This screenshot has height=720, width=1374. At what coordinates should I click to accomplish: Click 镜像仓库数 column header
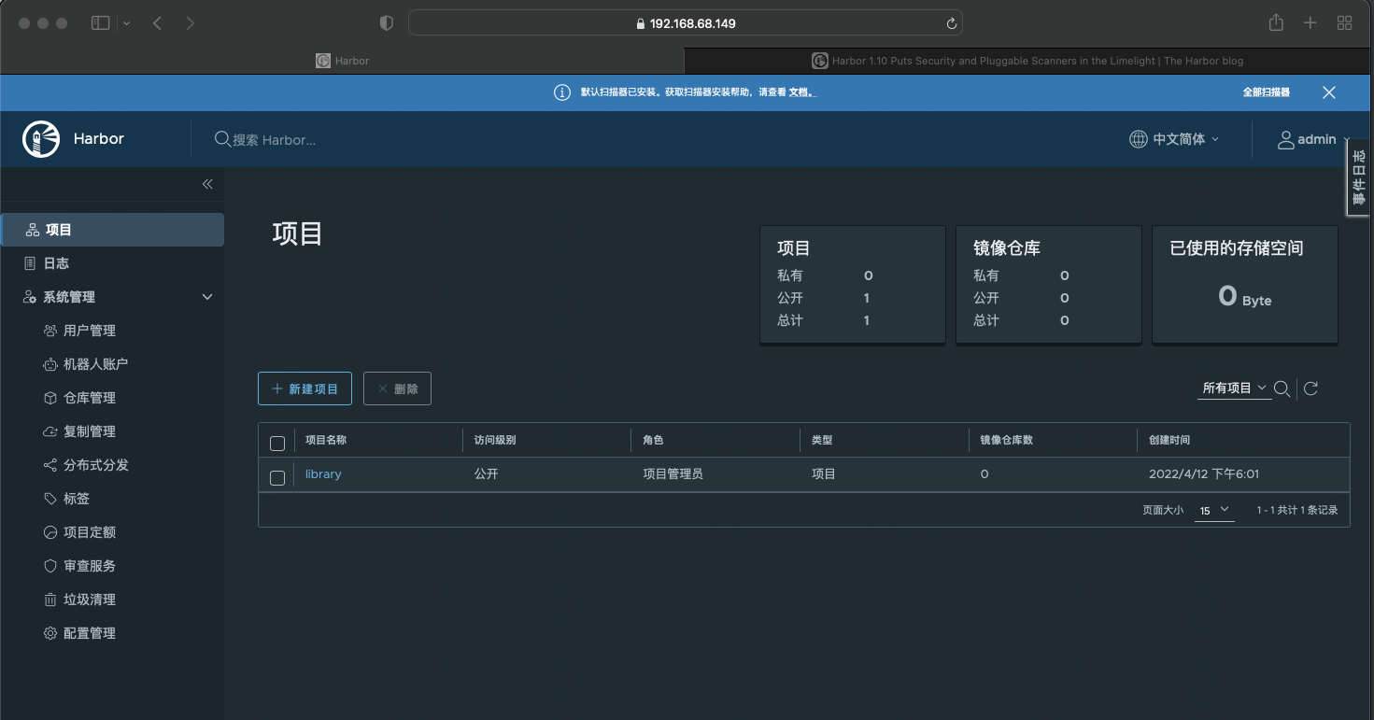pos(1006,440)
